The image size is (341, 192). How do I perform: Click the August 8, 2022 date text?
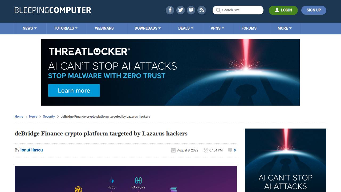(188, 150)
